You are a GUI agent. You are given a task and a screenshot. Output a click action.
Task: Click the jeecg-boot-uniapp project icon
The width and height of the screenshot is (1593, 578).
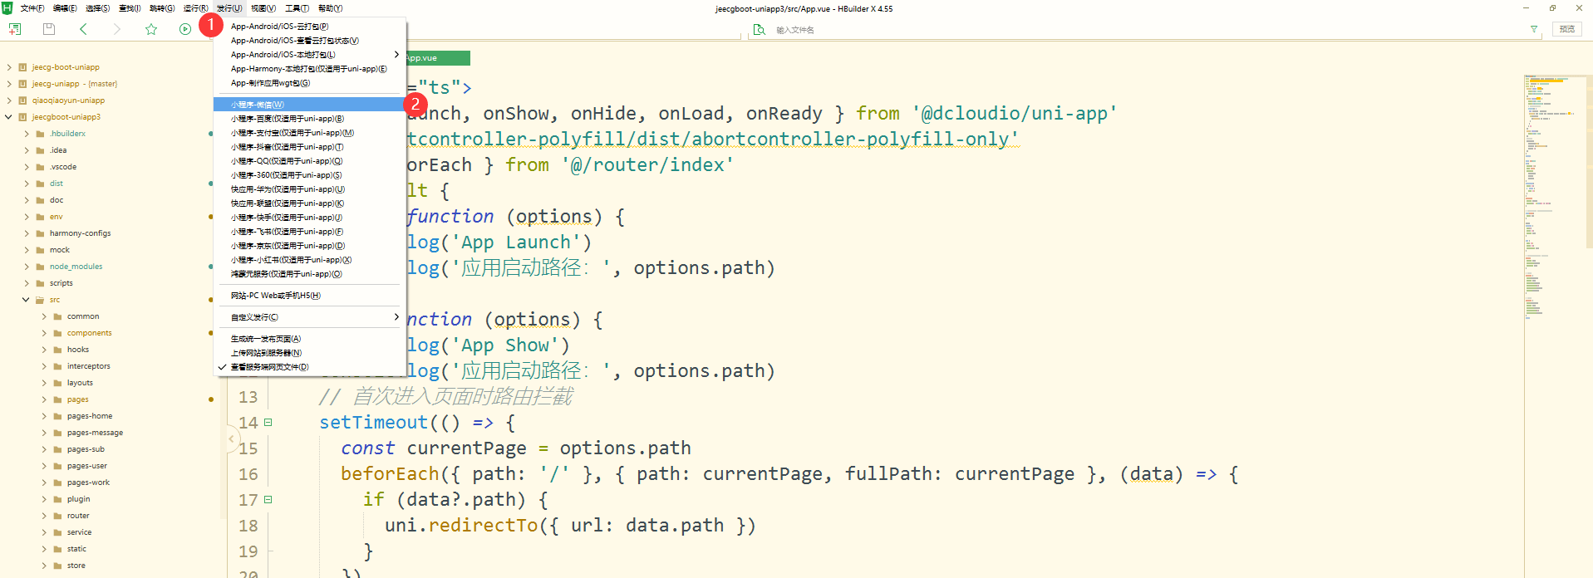point(23,67)
